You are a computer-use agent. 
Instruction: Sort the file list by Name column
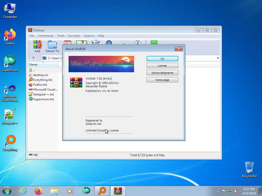pyautogui.click(x=43, y=65)
